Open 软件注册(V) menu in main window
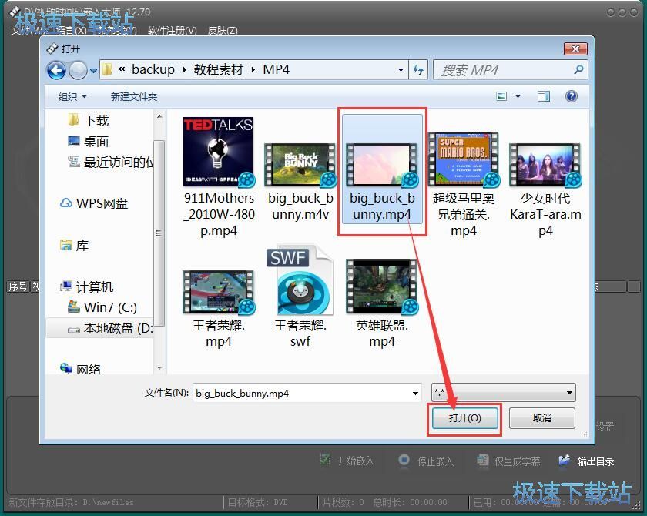Image resolution: width=647 pixels, height=516 pixels. 172,31
